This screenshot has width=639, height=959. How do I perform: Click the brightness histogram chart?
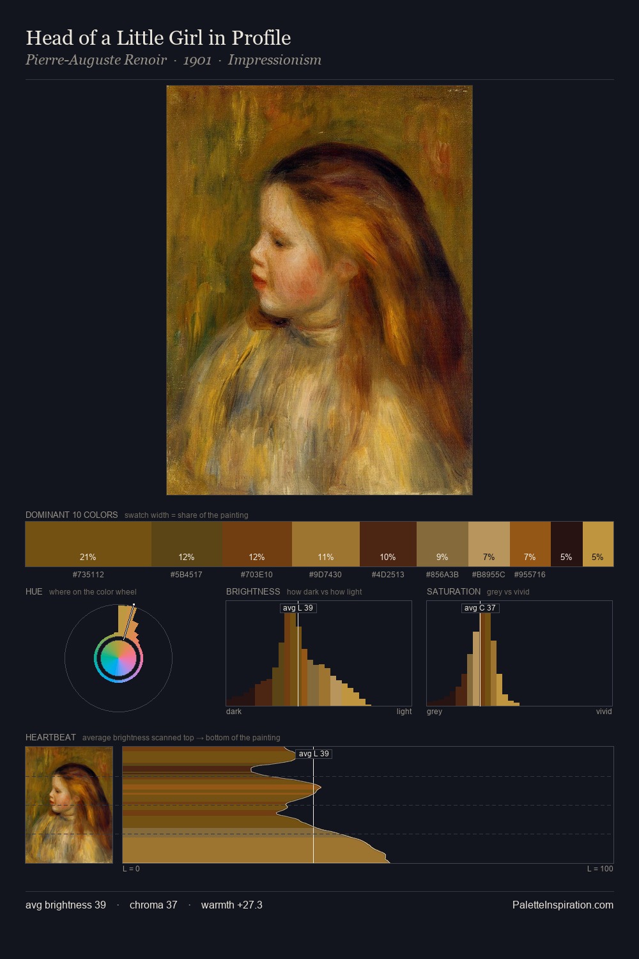319,653
